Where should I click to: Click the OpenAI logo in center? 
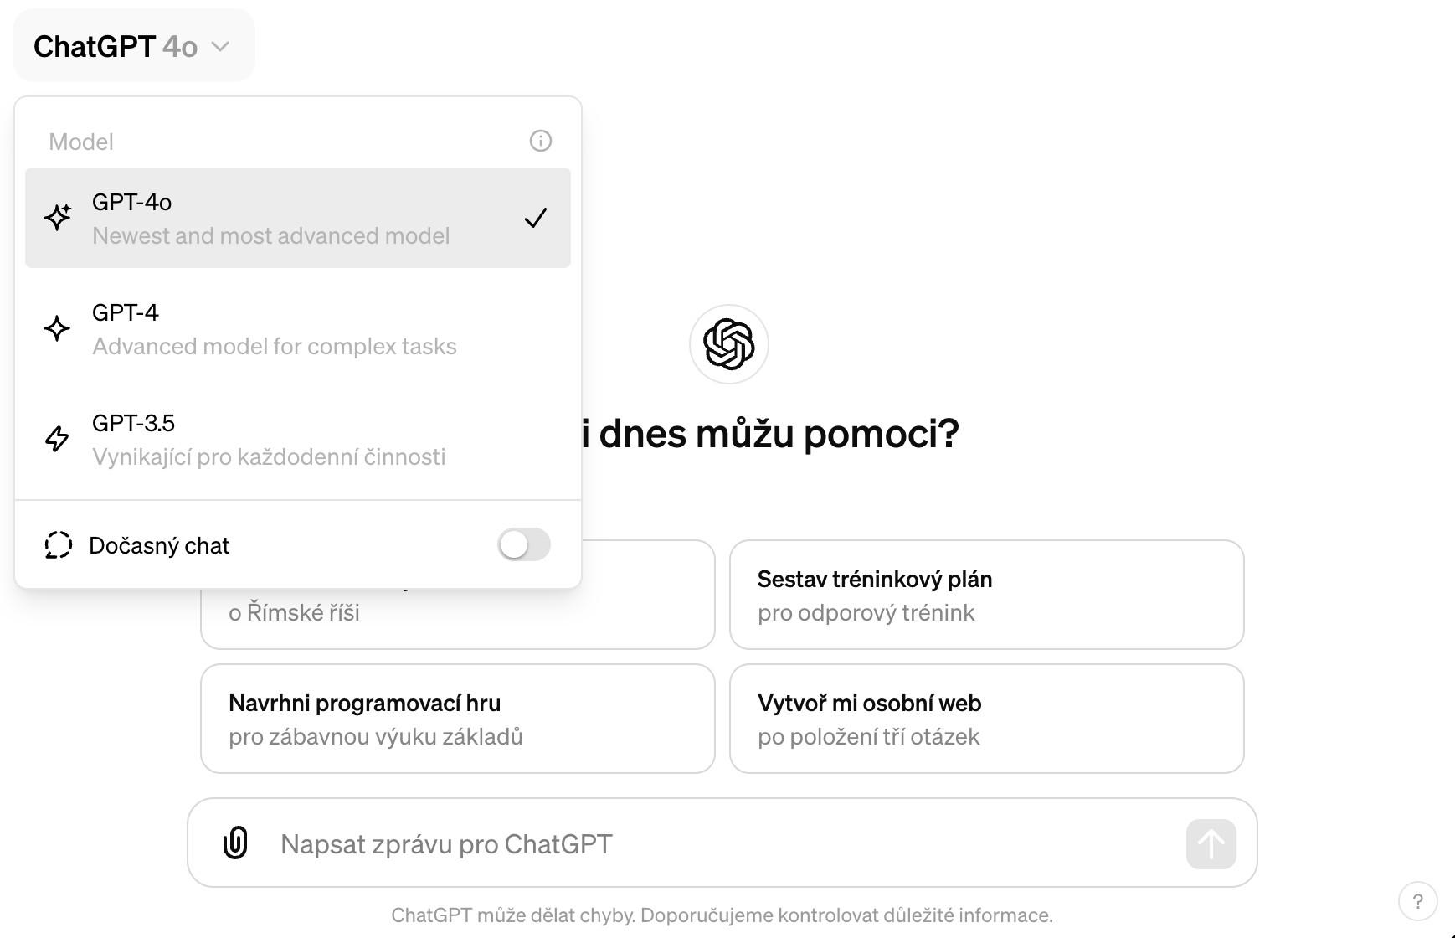(x=729, y=344)
